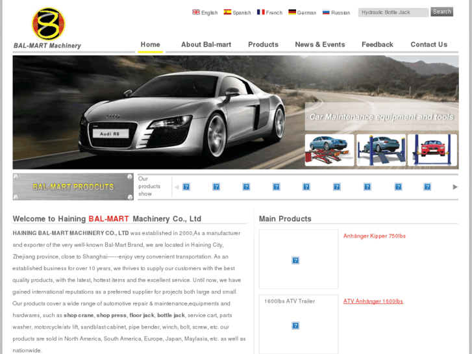Open the four-post lift thumbnail in banner

(381, 150)
